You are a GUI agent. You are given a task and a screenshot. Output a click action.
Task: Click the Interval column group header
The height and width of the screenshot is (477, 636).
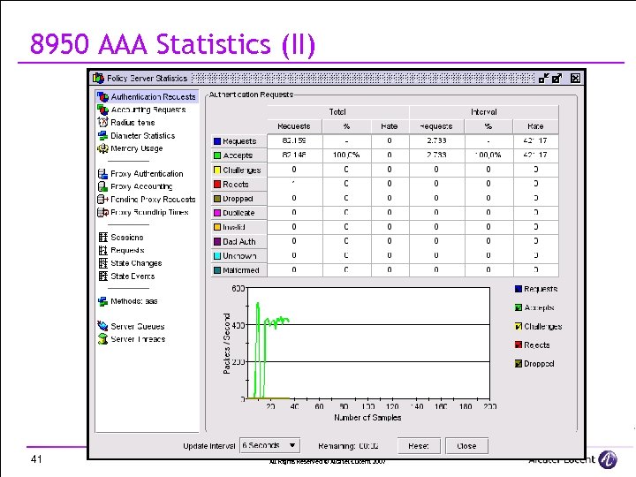click(x=484, y=112)
